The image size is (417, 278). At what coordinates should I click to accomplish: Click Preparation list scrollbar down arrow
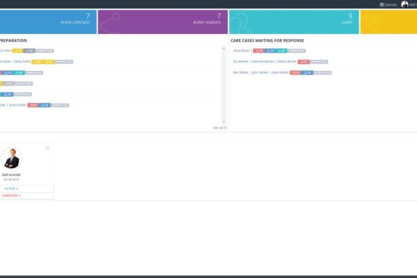click(224, 122)
